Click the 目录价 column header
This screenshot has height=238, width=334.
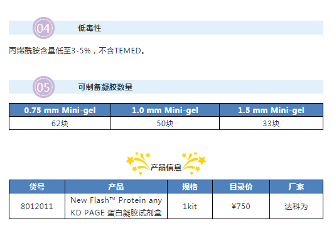click(241, 187)
